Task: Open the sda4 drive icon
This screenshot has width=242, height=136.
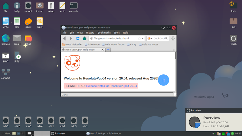Action: (x=40, y=121)
